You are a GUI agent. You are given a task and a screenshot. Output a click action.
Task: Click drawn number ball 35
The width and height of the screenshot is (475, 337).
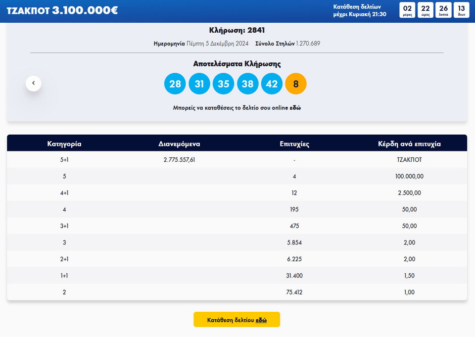(x=224, y=84)
